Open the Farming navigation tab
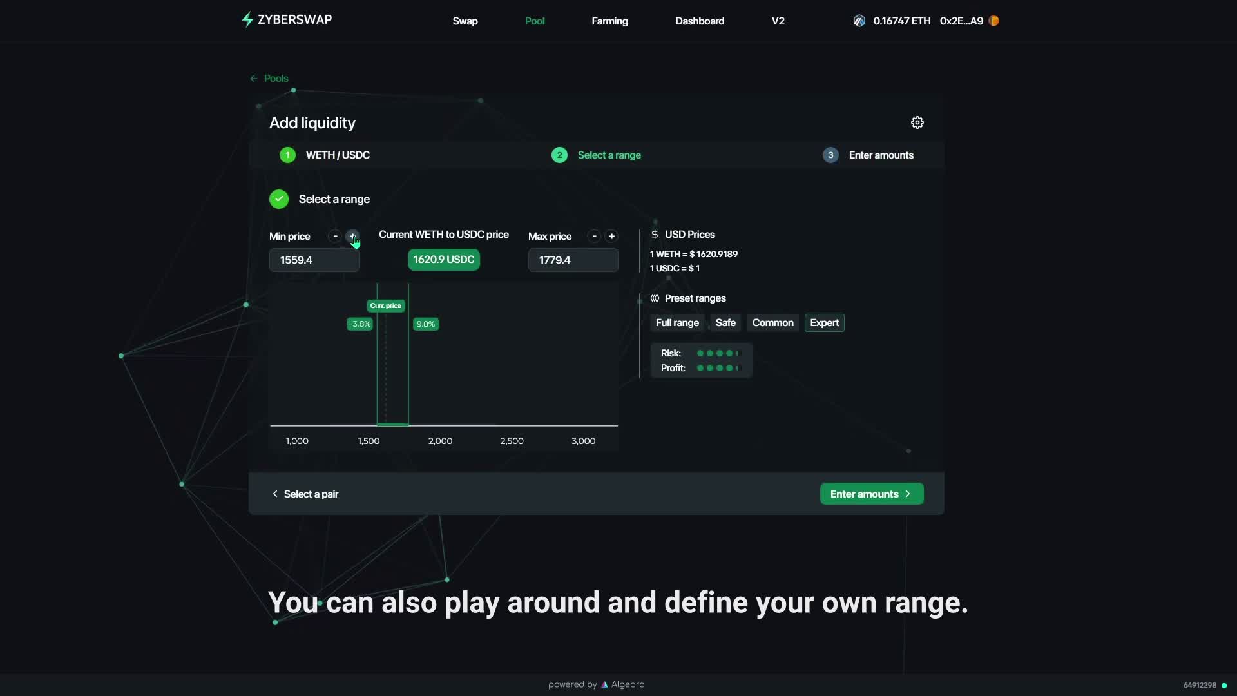The width and height of the screenshot is (1237, 696). pyautogui.click(x=609, y=21)
